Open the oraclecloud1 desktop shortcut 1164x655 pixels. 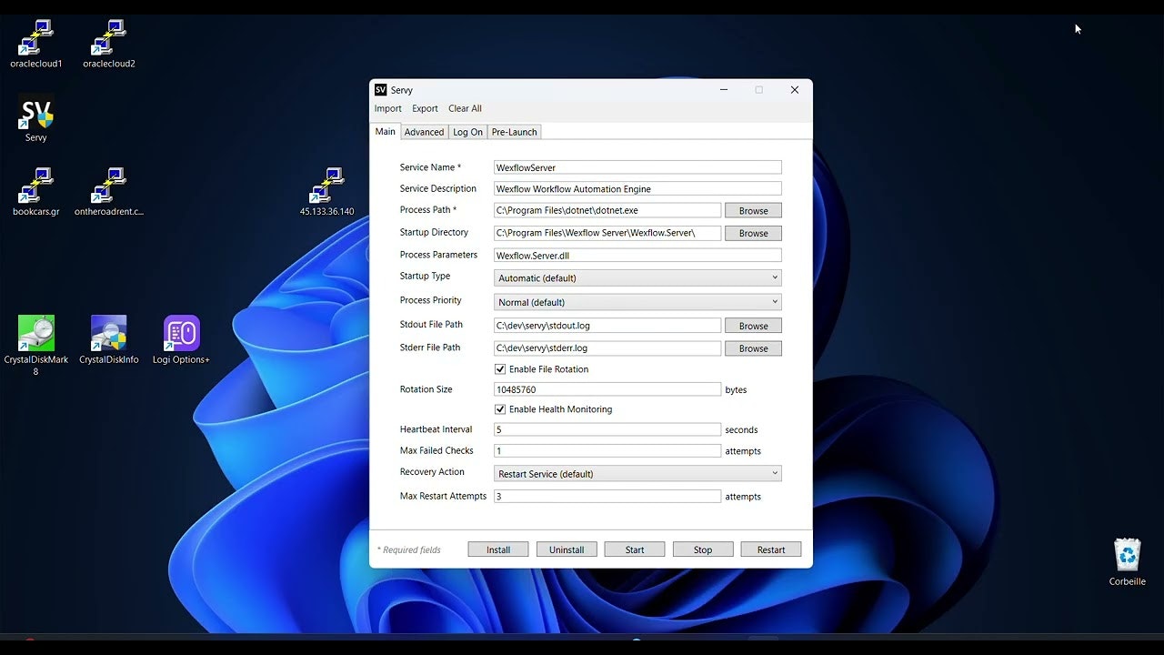[36, 44]
